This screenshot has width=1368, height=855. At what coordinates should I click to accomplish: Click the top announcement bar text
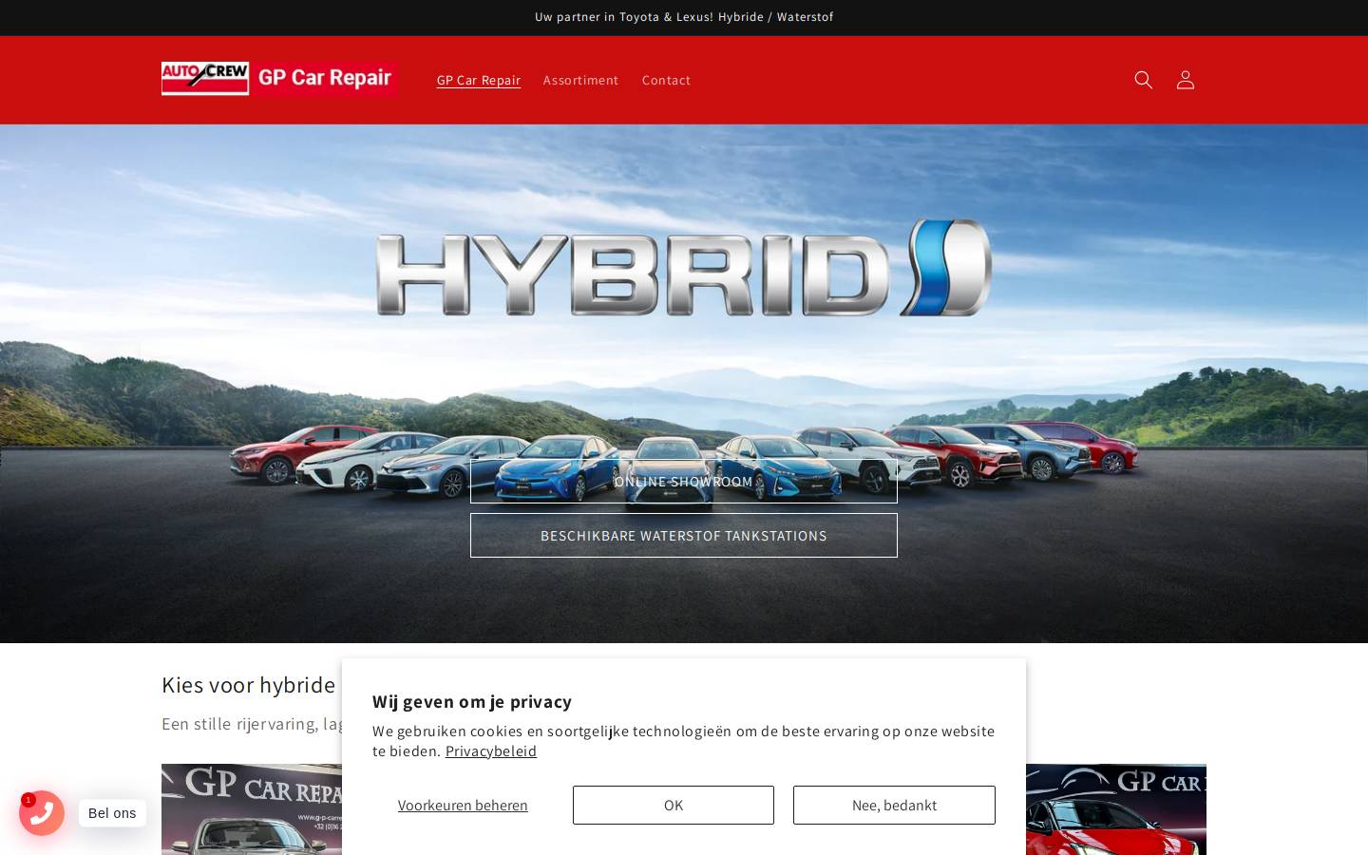[684, 17]
